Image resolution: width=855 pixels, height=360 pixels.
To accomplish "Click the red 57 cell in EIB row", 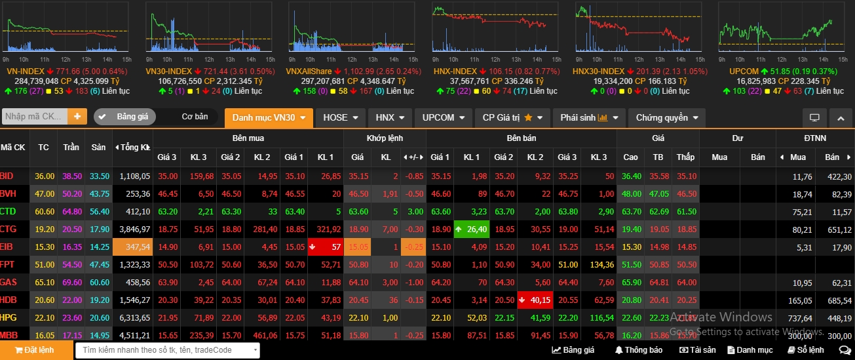I will tap(325, 247).
